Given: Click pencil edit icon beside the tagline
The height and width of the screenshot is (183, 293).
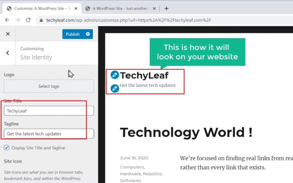Looking at the screenshot, I should tap(115, 88).
